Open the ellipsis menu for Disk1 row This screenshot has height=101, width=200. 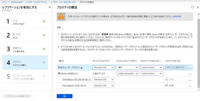point(190,86)
